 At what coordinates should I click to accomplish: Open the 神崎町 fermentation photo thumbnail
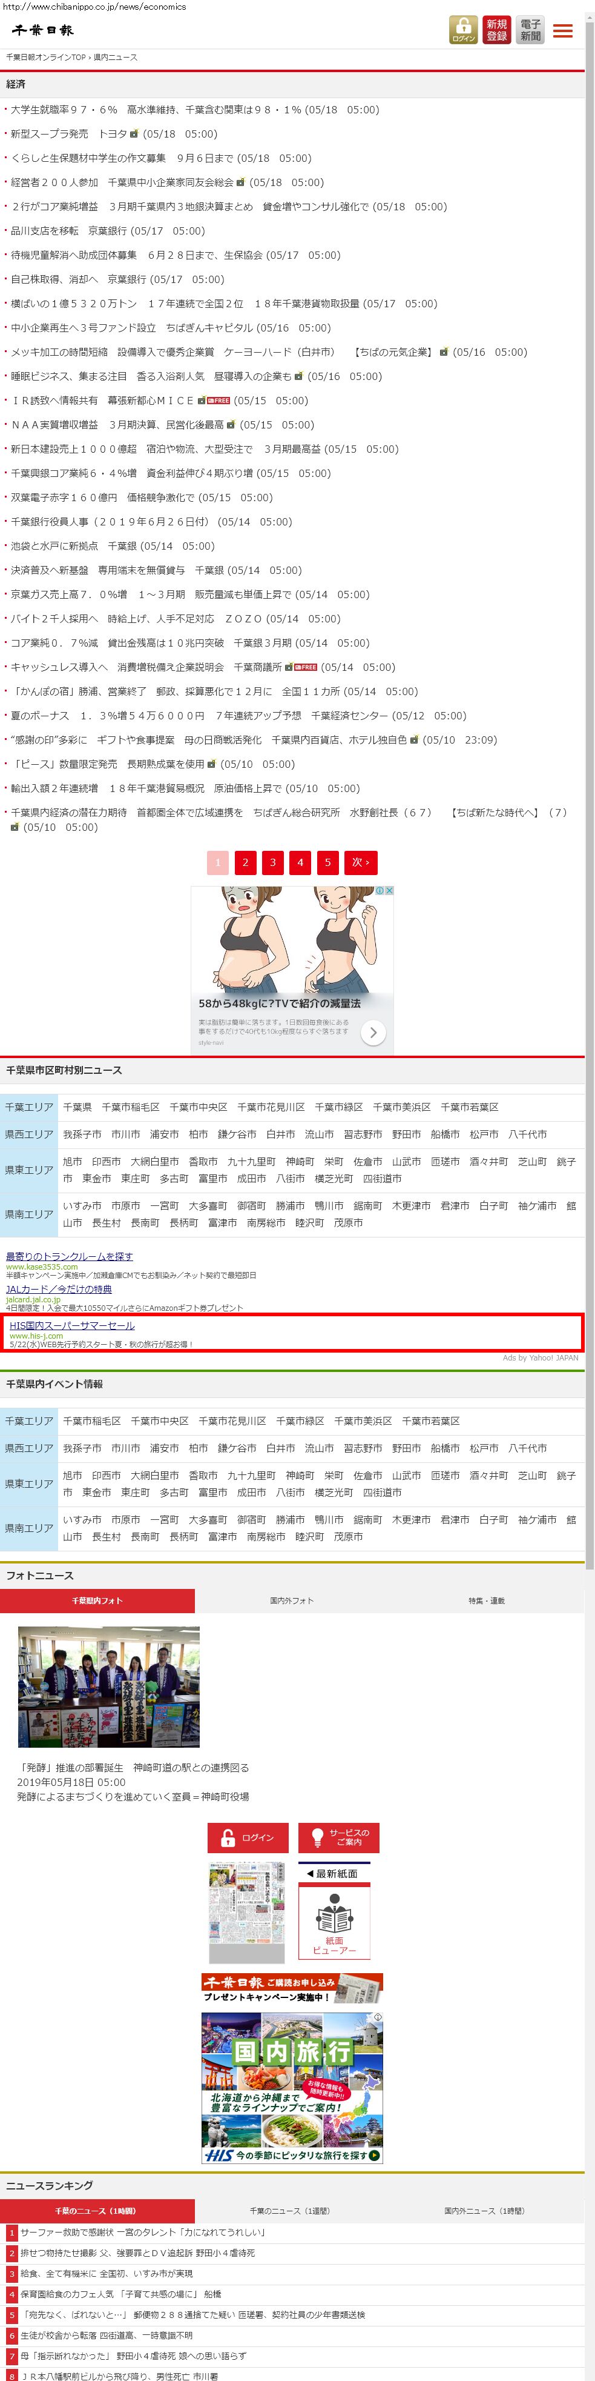tap(109, 1687)
